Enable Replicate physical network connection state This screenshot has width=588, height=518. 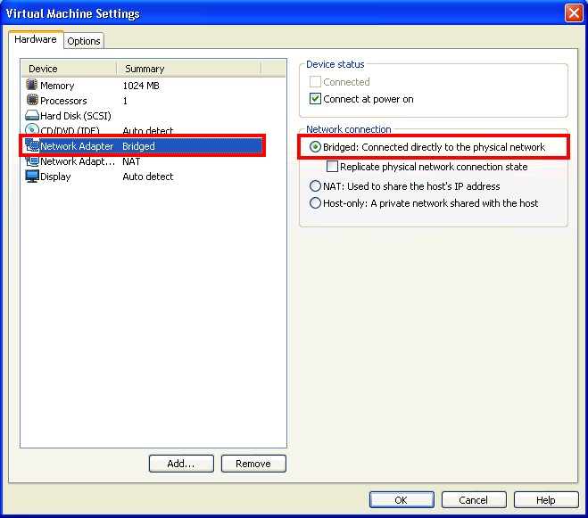(333, 167)
